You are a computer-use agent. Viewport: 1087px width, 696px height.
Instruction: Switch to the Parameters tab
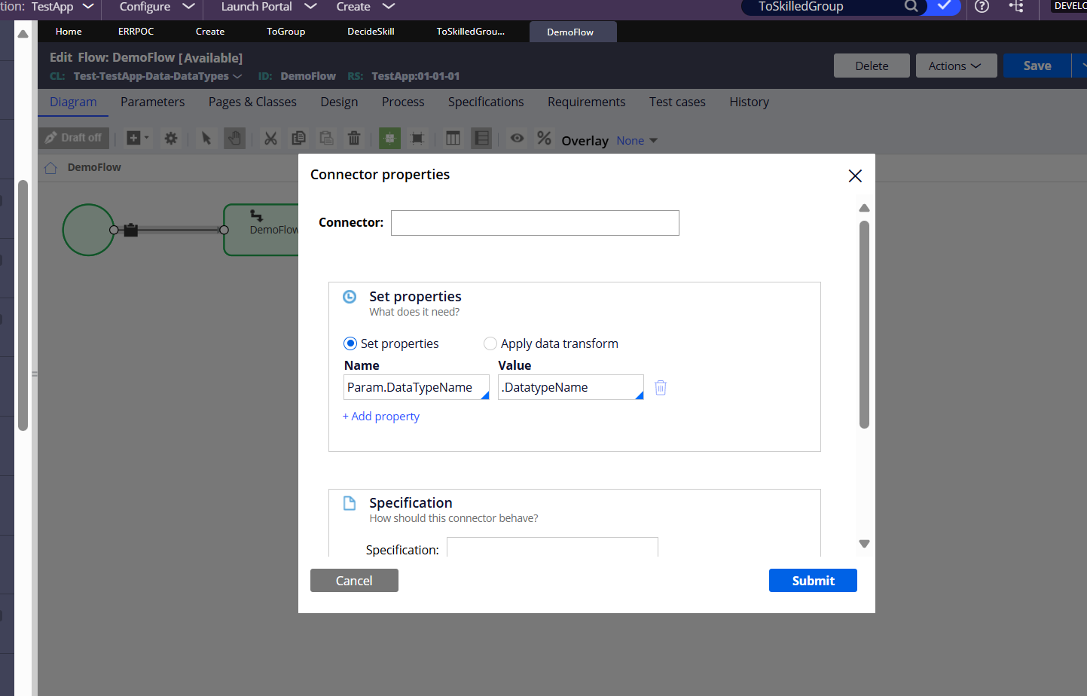(152, 102)
